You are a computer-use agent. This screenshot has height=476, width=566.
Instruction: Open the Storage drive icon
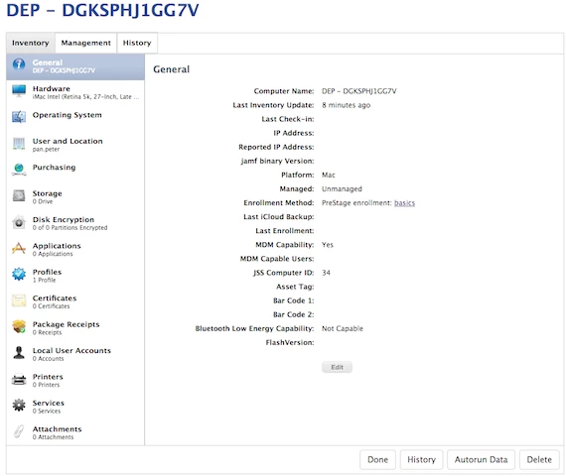pos(19,195)
